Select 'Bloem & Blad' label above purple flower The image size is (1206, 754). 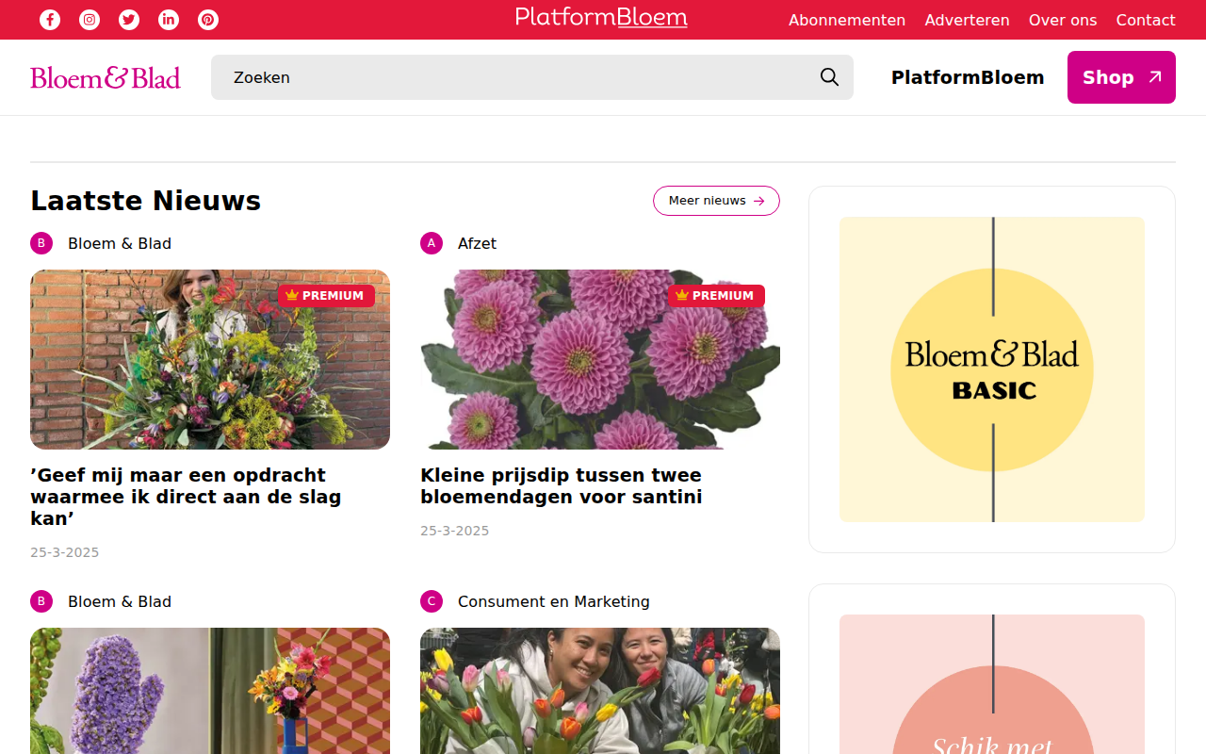pyautogui.click(x=120, y=601)
